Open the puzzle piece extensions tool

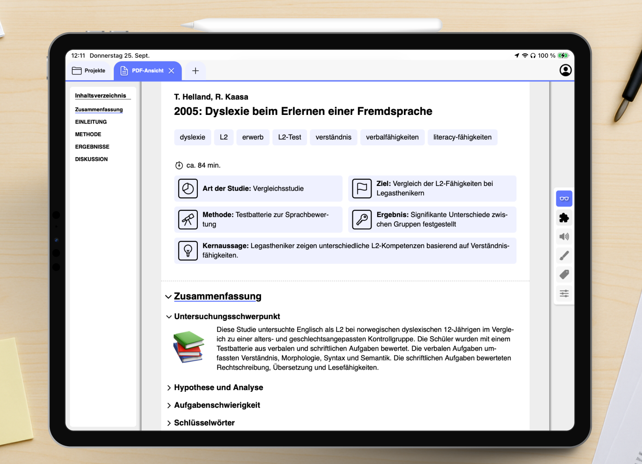(x=564, y=218)
